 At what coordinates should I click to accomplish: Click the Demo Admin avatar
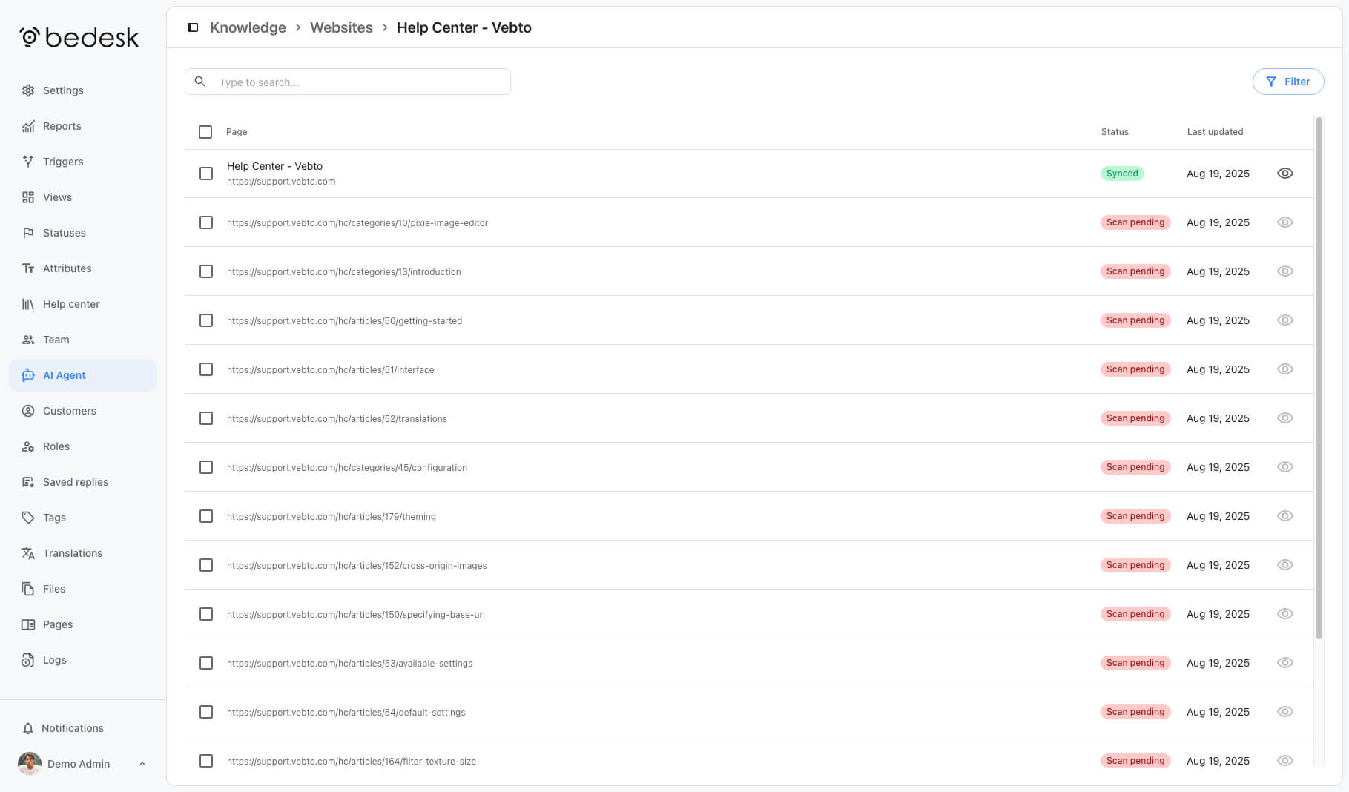coord(30,764)
